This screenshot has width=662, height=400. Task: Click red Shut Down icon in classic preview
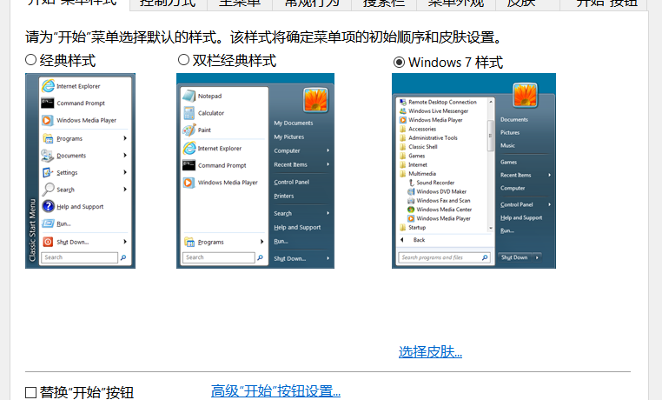(48, 242)
